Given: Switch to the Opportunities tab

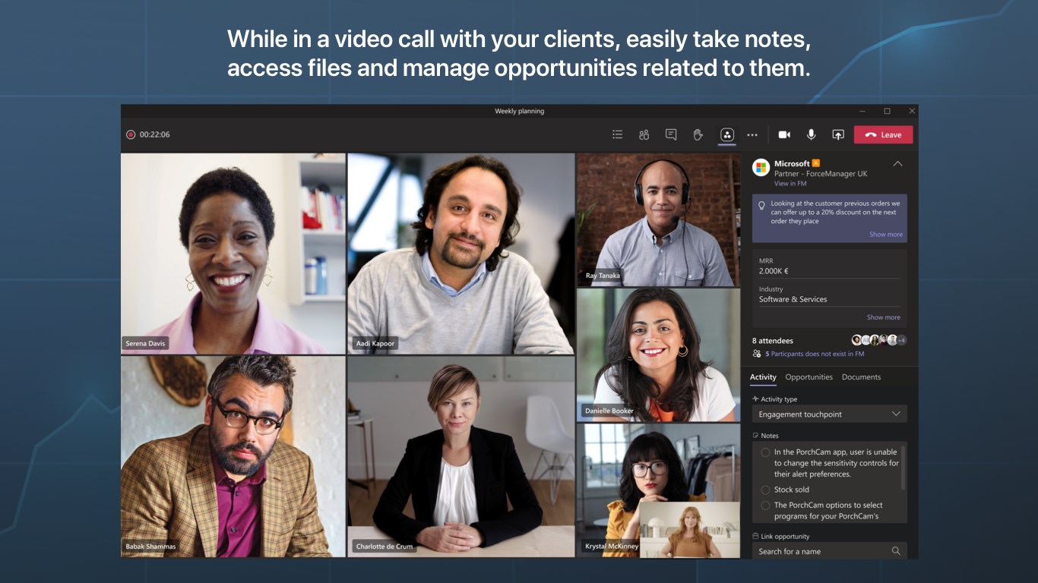Looking at the screenshot, I should coord(809,377).
